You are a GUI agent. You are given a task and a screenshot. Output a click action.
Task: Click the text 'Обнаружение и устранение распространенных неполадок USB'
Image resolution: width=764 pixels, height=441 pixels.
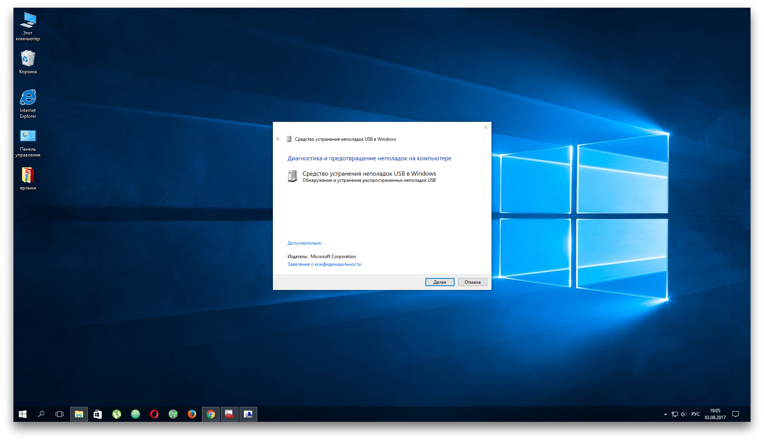[369, 180]
